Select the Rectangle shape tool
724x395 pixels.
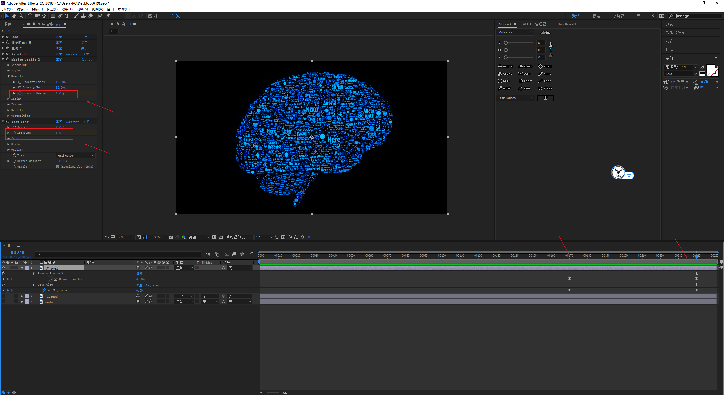53,16
